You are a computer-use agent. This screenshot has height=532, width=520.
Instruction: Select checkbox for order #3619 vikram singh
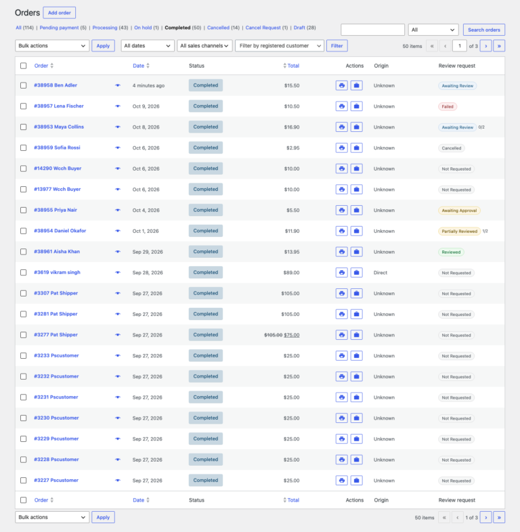(24, 273)
